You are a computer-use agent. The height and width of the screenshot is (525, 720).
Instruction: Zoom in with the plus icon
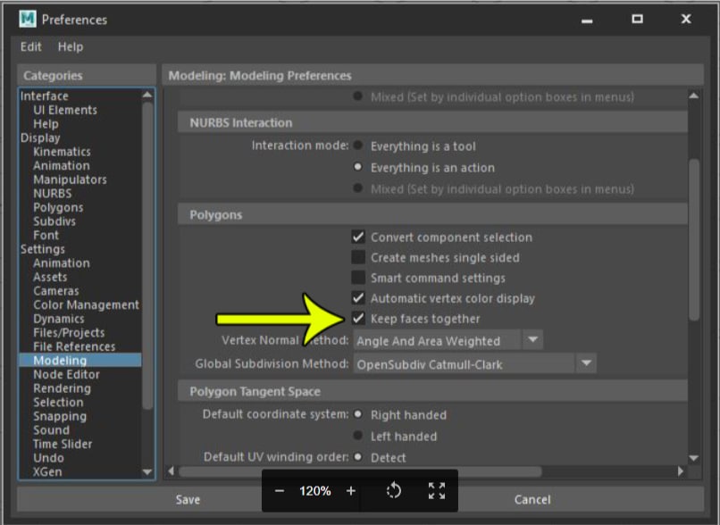pos(351,491)
